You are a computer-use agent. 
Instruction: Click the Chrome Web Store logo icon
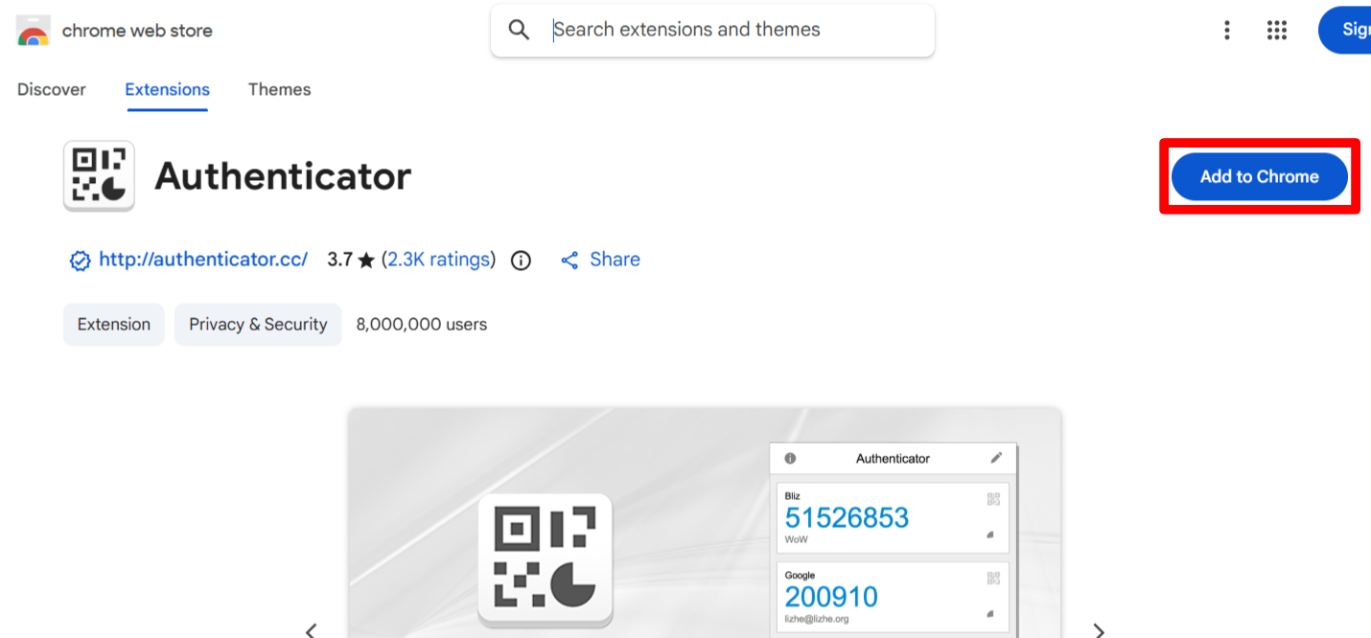(x=34, y=31)
